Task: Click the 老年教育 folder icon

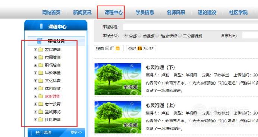Action: click(x=41, y=104)
